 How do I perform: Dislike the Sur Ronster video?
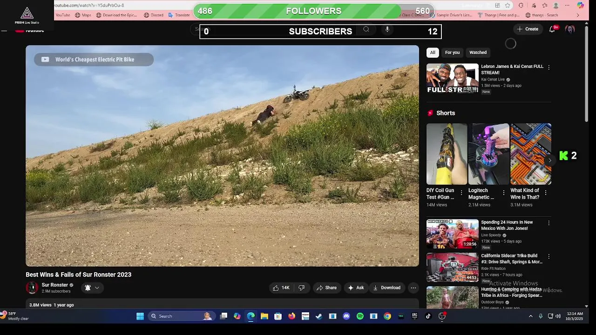click(x=302, y=288)
